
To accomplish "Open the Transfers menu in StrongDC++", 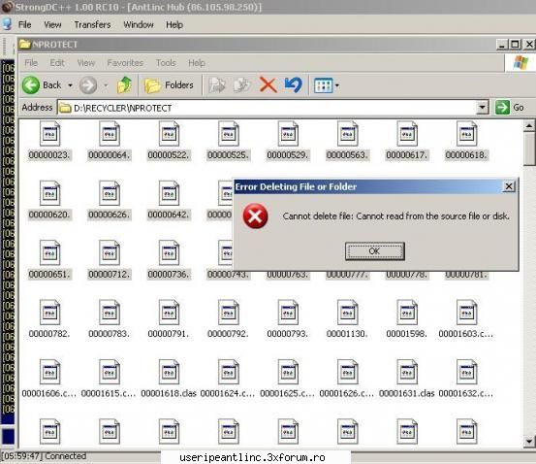I will pos(92,24).
